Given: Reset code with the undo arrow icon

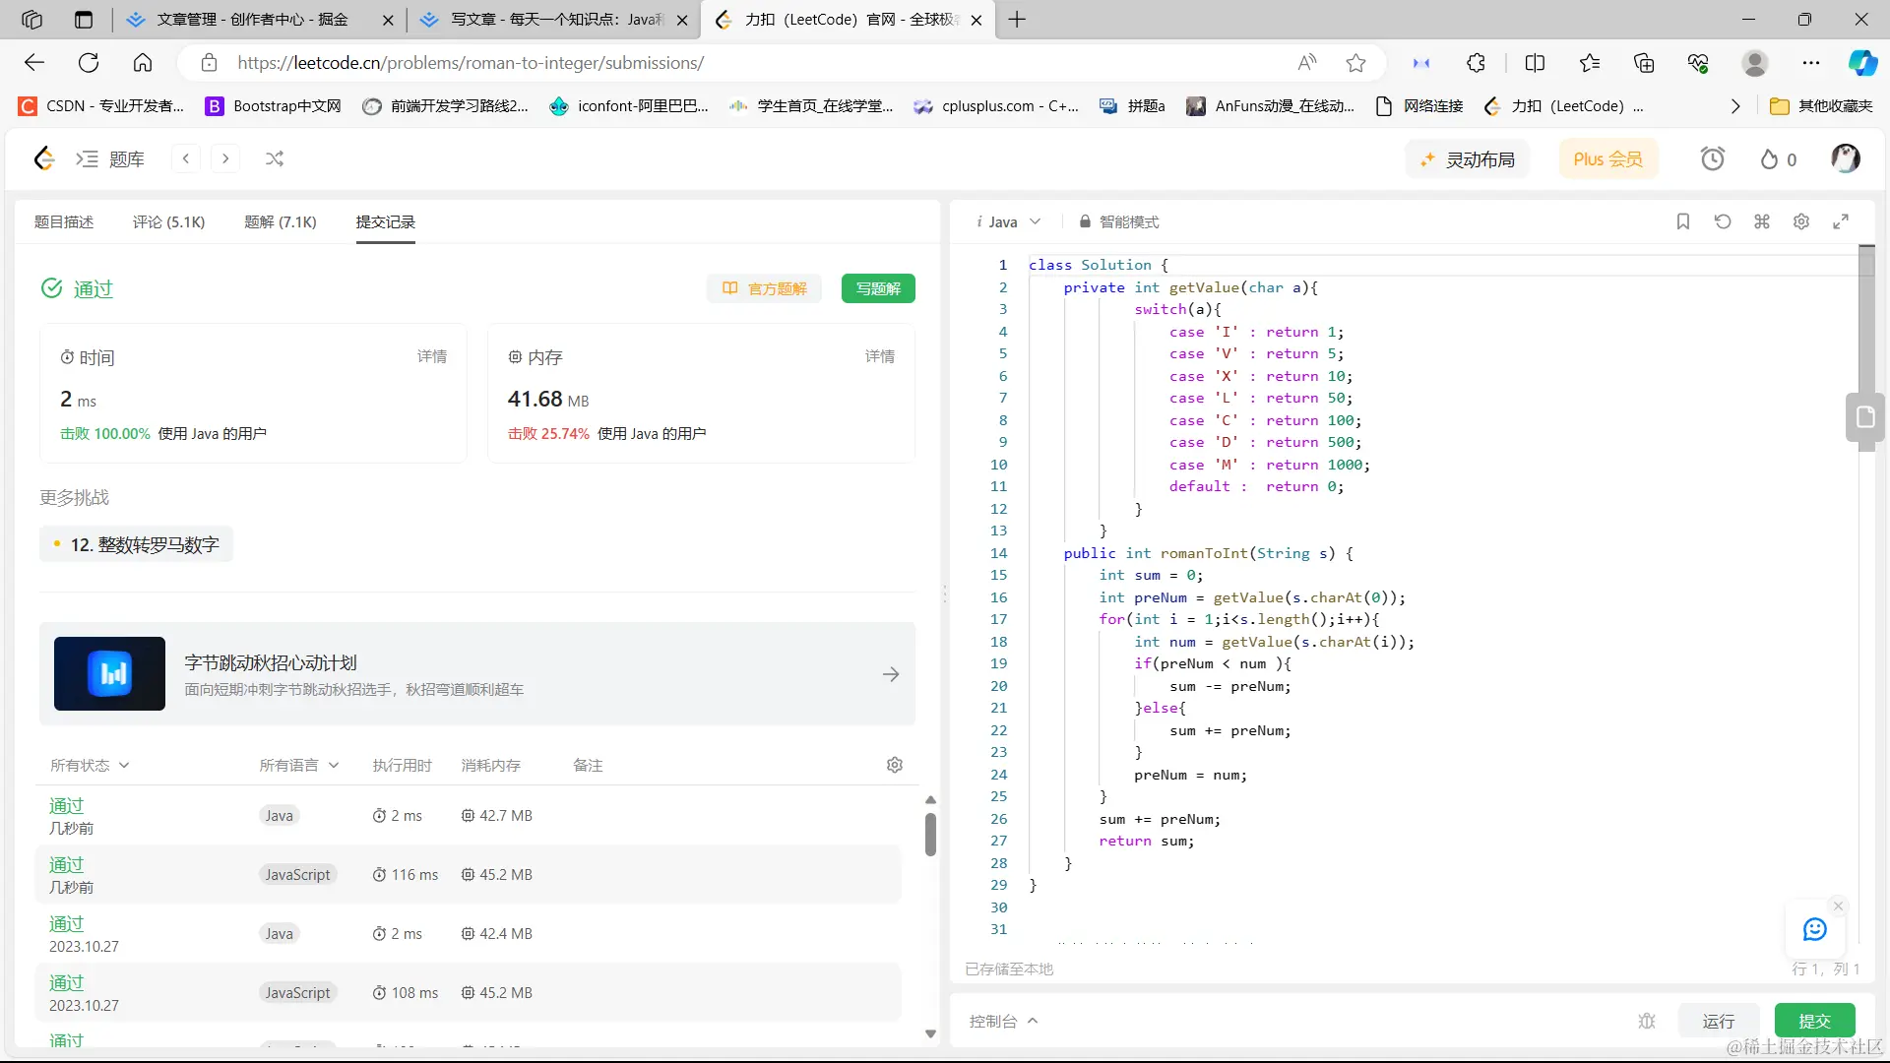Looking at the screenshot, I should pyautogui.click(x=1723, y=221).
